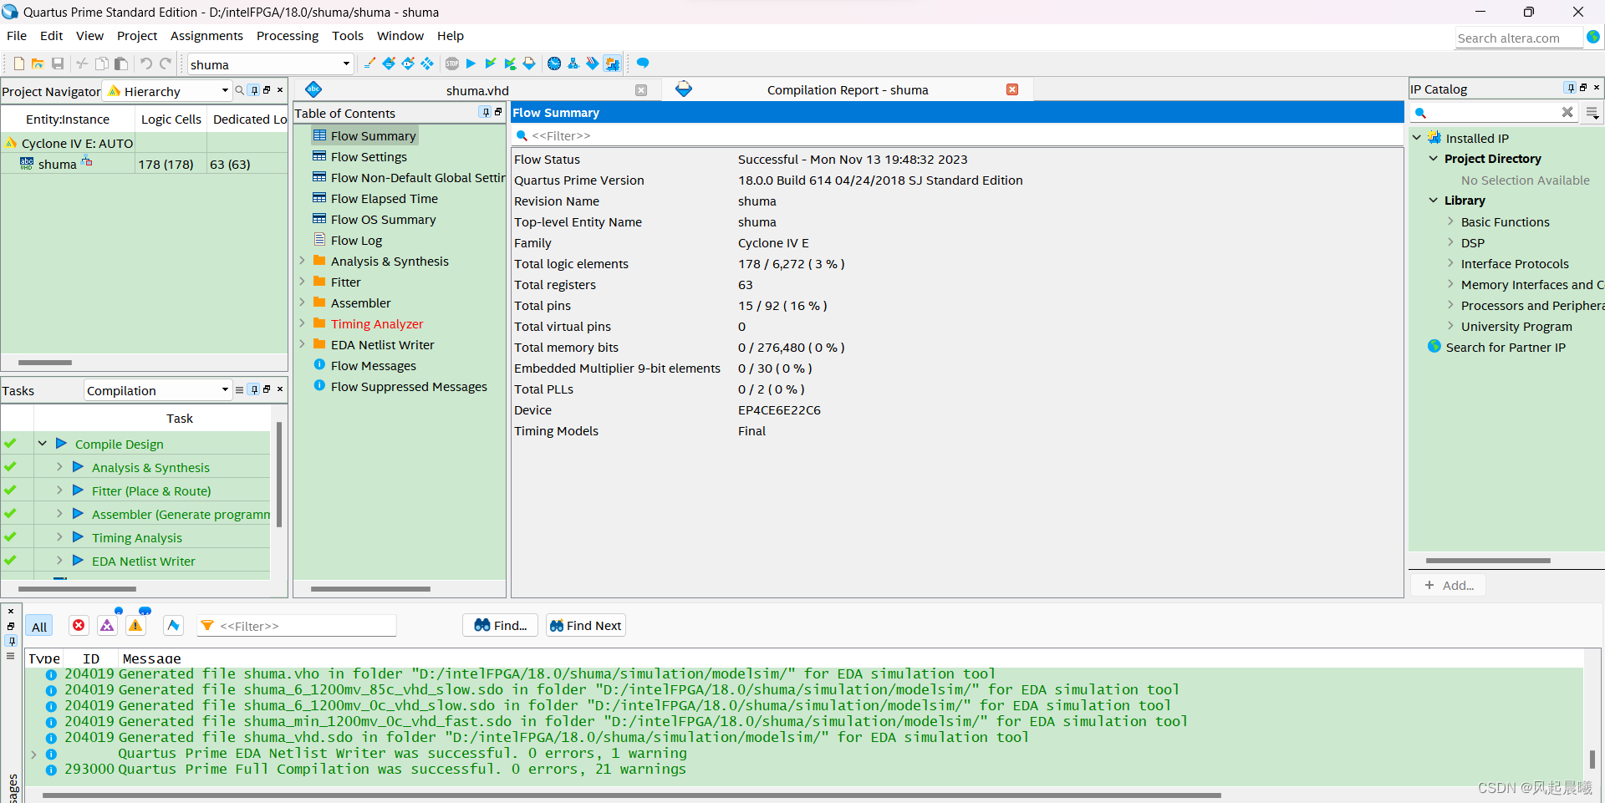The image size is (1605, 803).
Task: Expand the Fitter report folder
Action: [x=302, y=282]
